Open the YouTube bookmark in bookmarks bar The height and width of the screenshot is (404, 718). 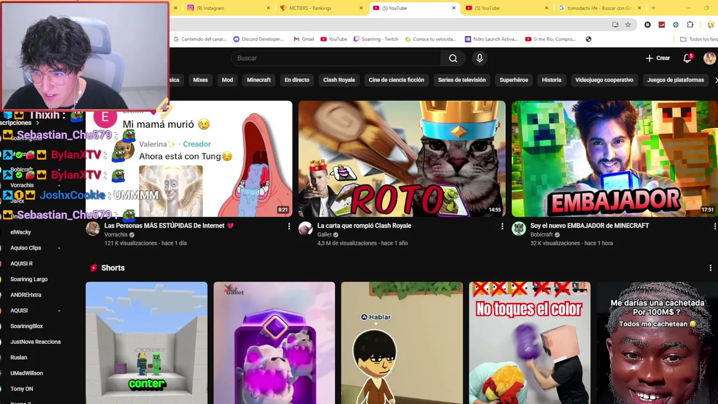pos(334,39)
